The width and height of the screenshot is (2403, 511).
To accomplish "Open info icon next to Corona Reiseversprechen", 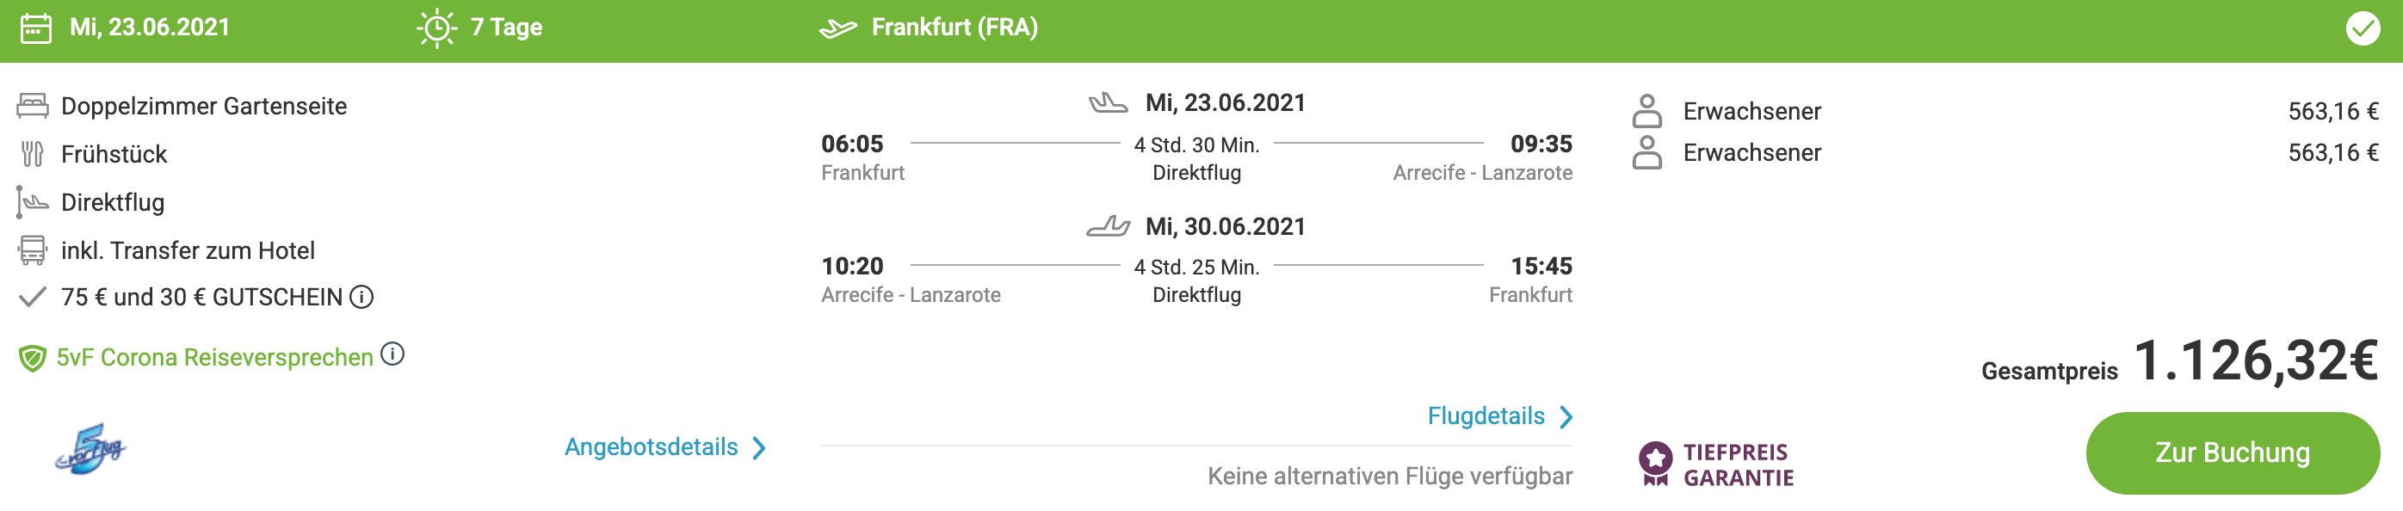I will (x=392, y=354).
